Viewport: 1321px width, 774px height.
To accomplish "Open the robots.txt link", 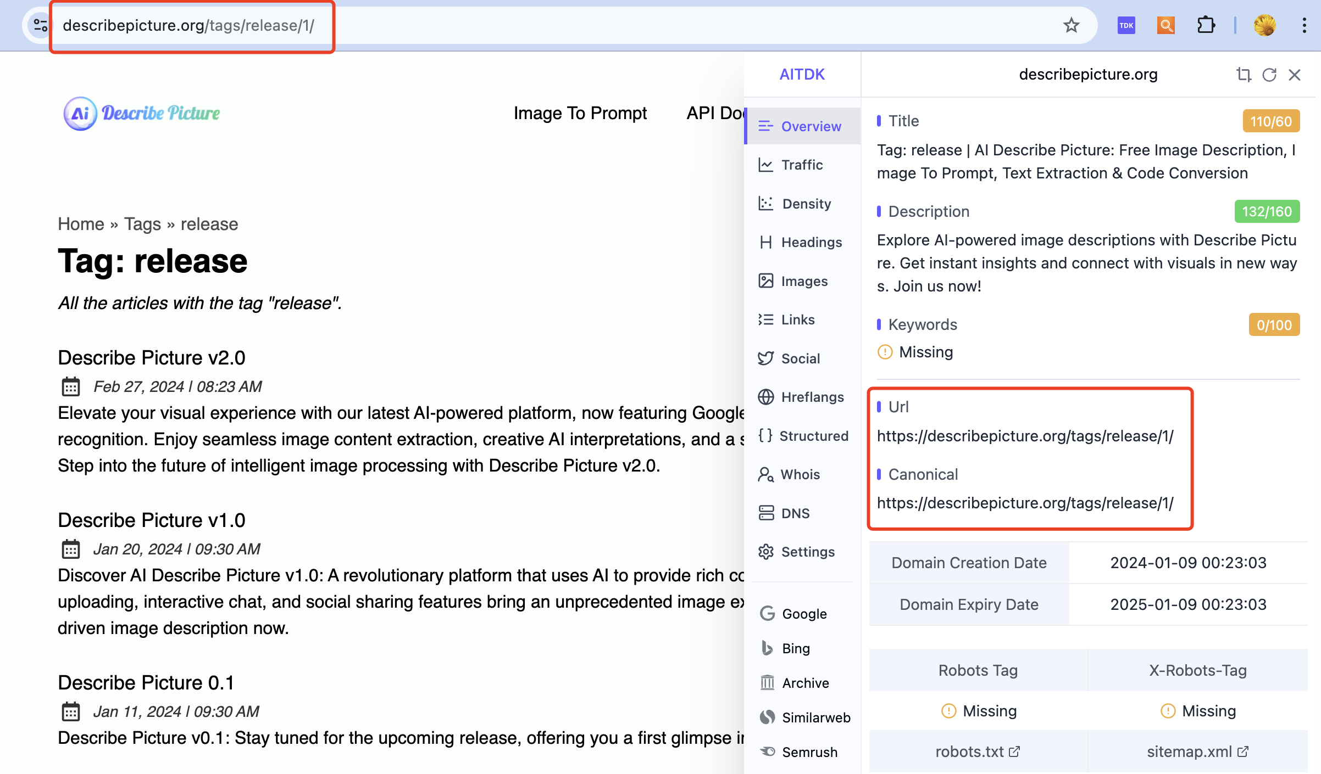I will pyautogui.click(x=978, y=751).
